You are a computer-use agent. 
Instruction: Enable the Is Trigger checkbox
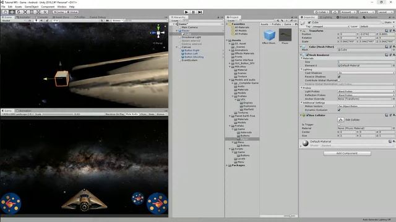click(x=339, y=125)
